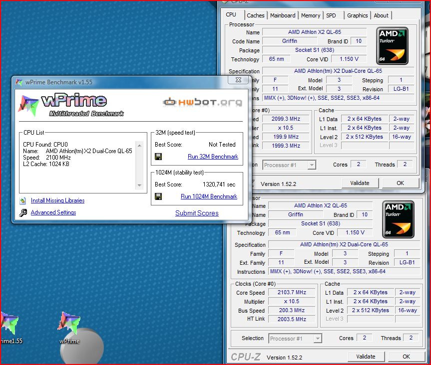The image size is (431, 365).
Task: Click the 2 x 512 KBytes Level 2 value in upper CPU-Z
Action: click(x=365, y=137)
